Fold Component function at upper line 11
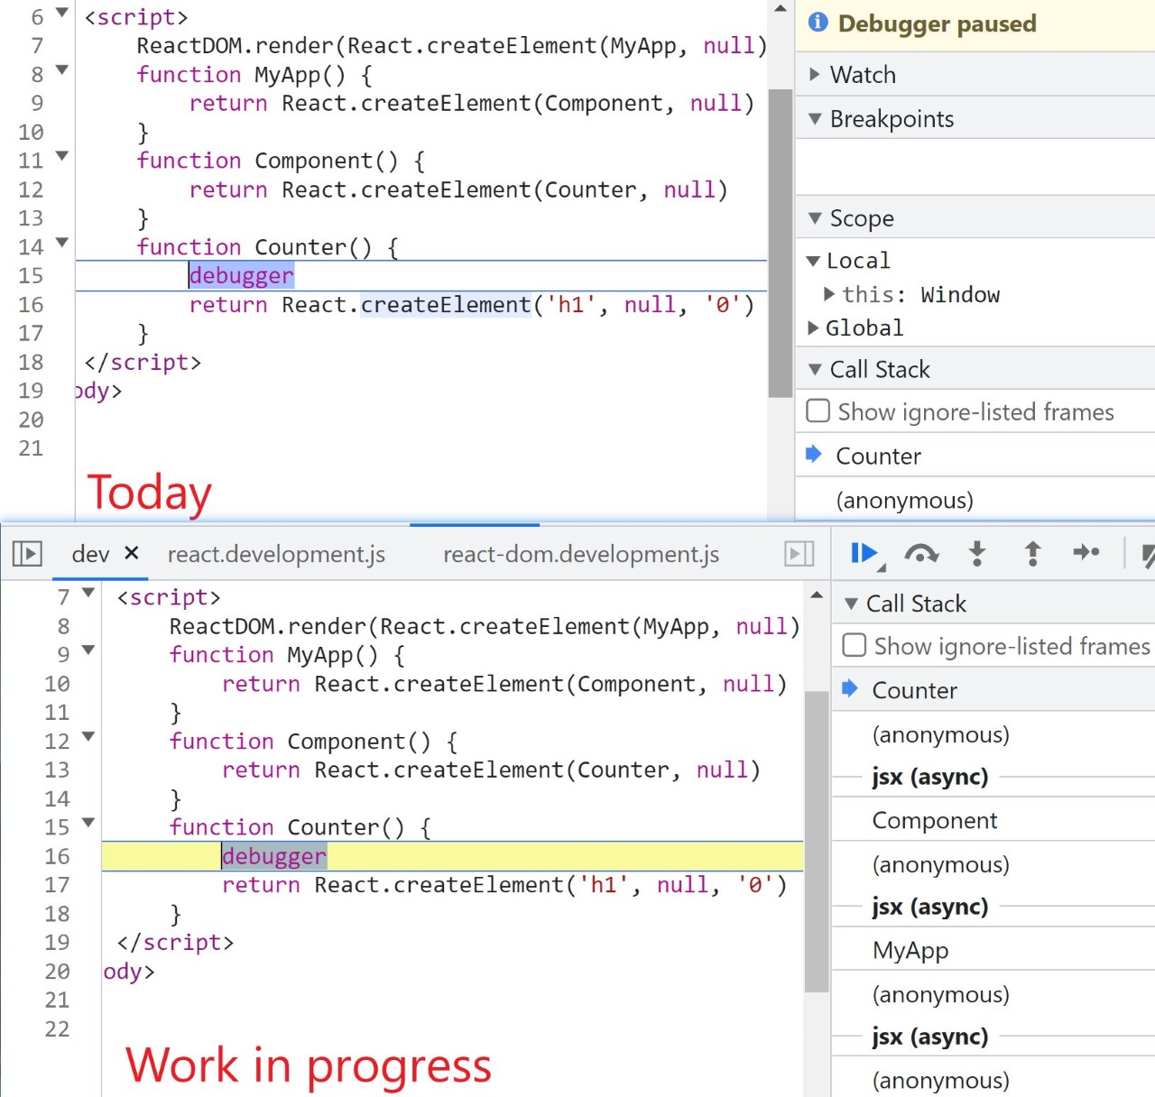The image size is (1155, 1097). click(61, 156)
